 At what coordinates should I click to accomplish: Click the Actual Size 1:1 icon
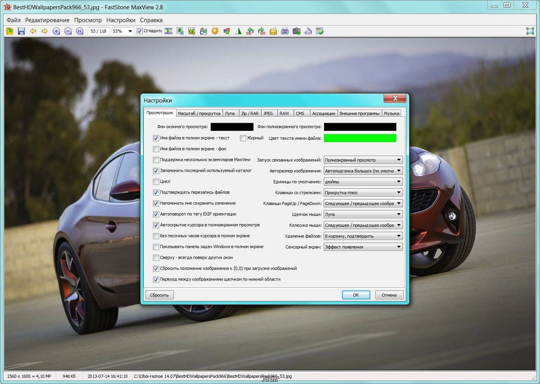pos(80,31)
